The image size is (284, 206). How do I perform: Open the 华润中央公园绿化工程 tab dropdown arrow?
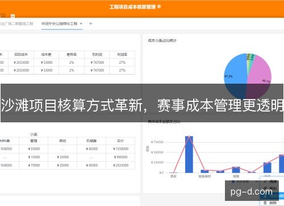click(81, 24)
